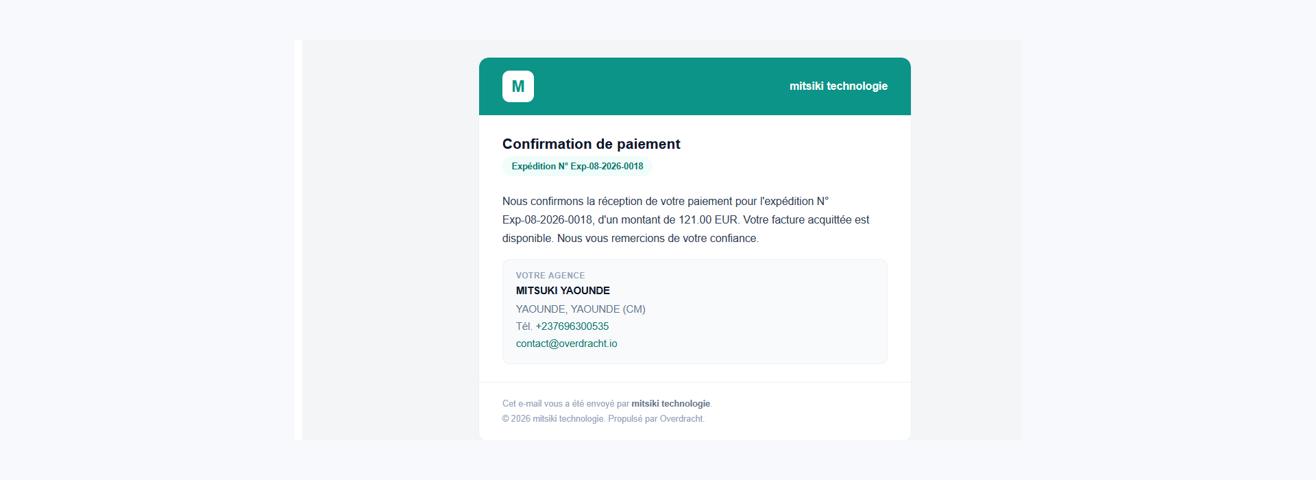
Task: Click the bold mitsiki technologie footer text
Action: point(670,404)
